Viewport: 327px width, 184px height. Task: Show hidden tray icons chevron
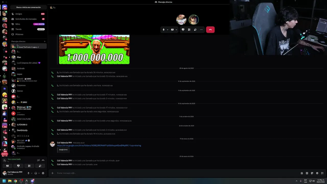(x=297, y=181)
